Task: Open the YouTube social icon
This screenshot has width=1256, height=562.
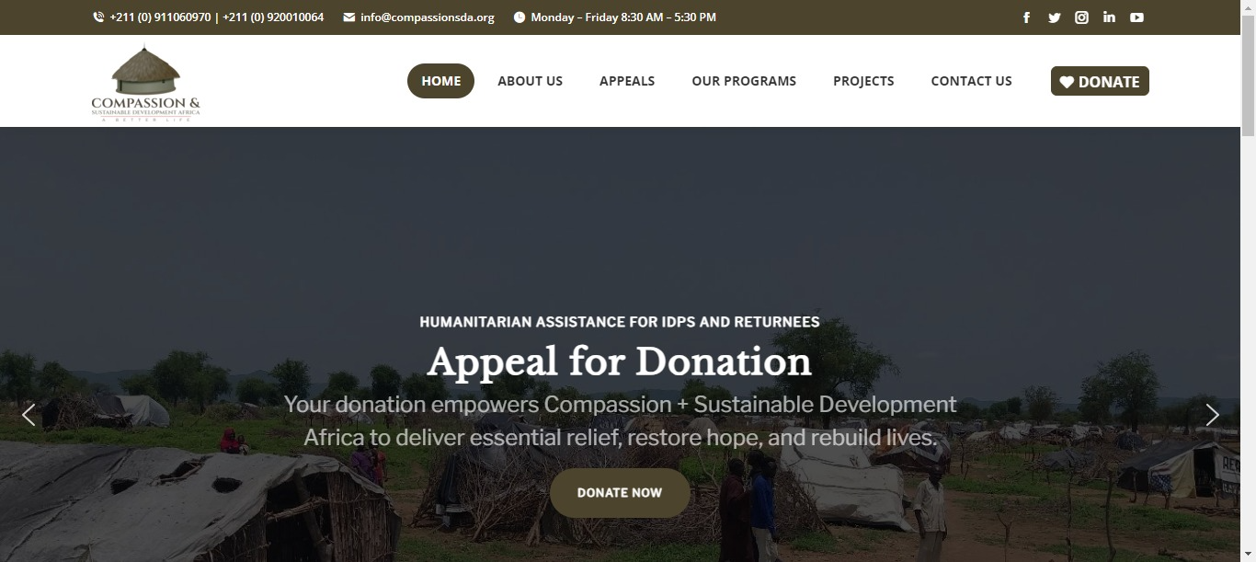Action: click(1137, 17)
